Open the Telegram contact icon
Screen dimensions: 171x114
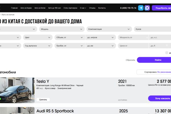[x=141, y=8]
